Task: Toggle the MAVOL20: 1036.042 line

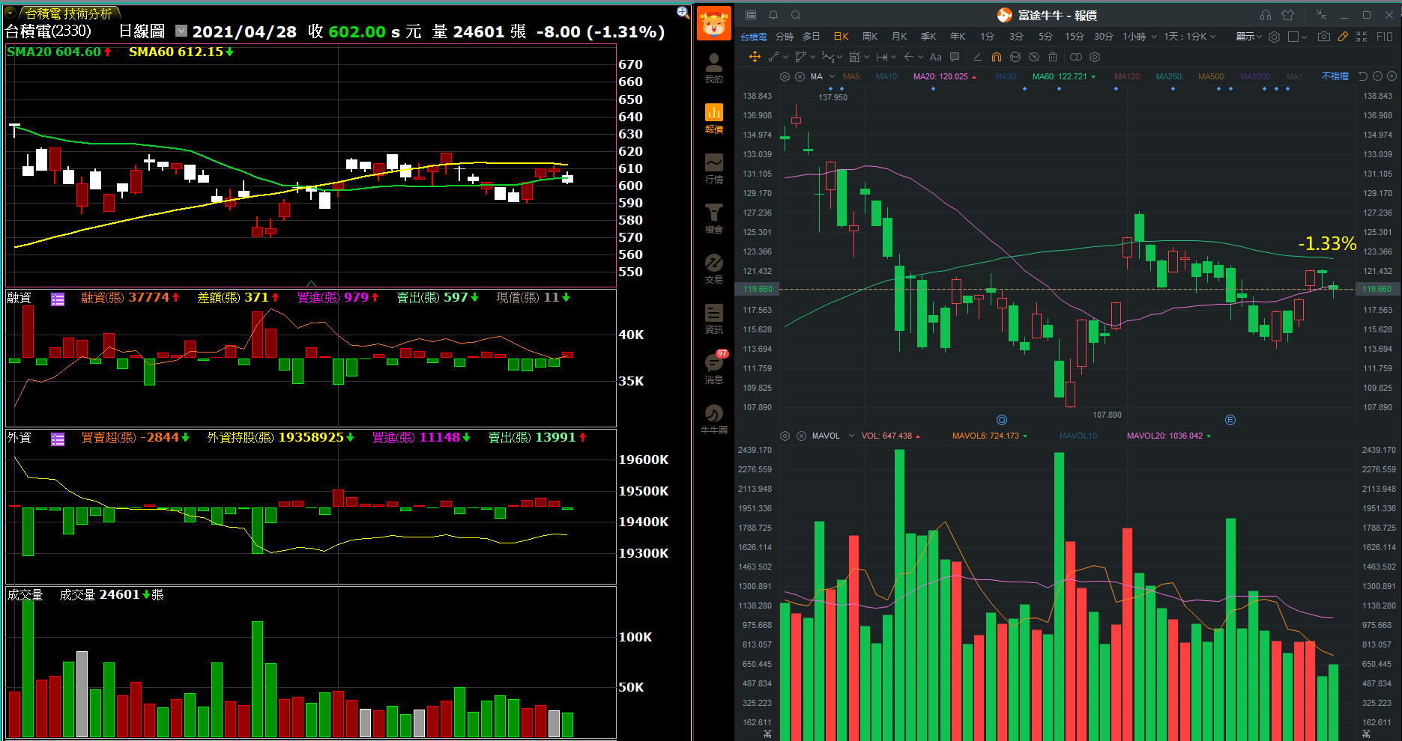Action: [x=1168, y=436]
